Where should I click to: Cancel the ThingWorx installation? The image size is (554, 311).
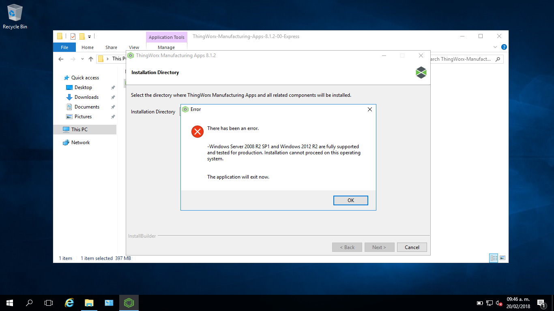[412, 247]
